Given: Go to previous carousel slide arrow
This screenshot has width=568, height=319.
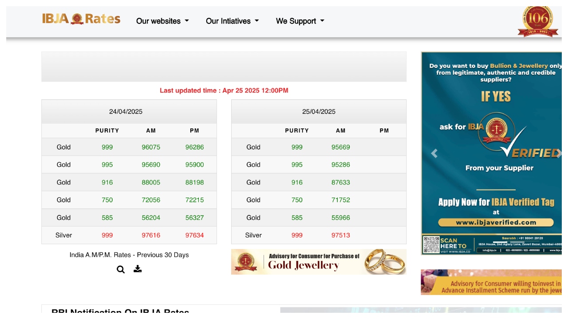Looking at the screenshot, I should [434, 154].
